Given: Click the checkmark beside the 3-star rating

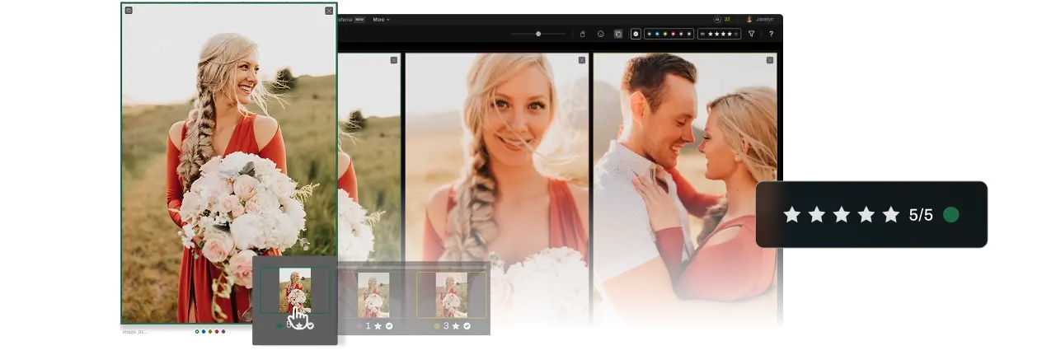Looking at the screenshot, I should point(467,326).
